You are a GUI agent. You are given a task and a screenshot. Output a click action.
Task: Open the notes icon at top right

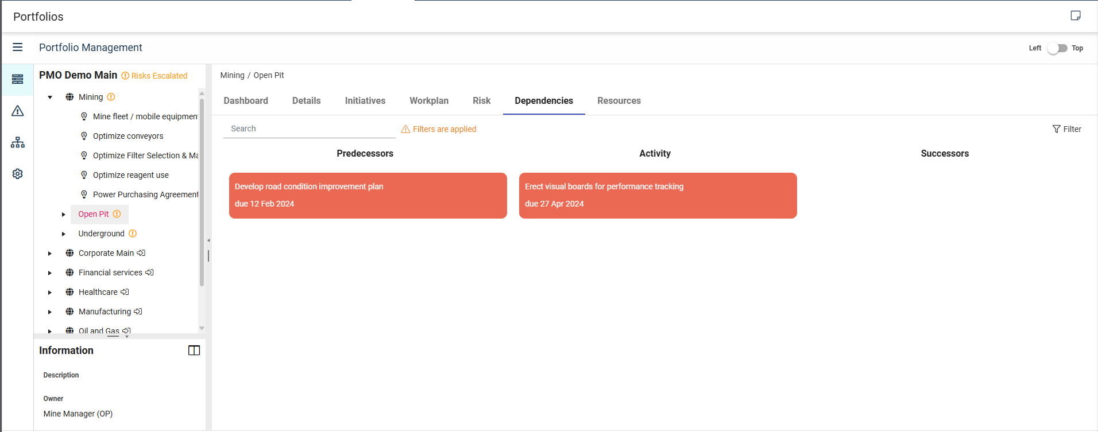point(1076,15)
